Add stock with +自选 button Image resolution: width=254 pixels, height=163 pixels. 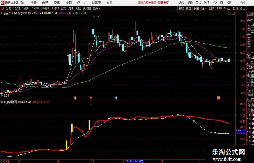(235, 8)
